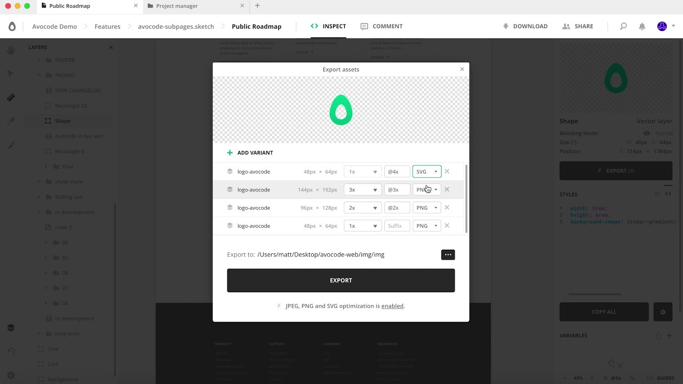
Task: Select the Public Roadmap window tab
Action: (90, 6)
